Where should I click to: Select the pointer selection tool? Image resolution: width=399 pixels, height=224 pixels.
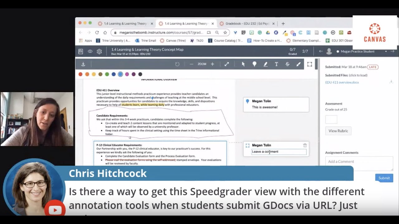(243, 64)
